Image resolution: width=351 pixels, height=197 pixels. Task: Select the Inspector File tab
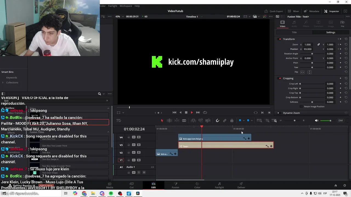coord(342,24)
